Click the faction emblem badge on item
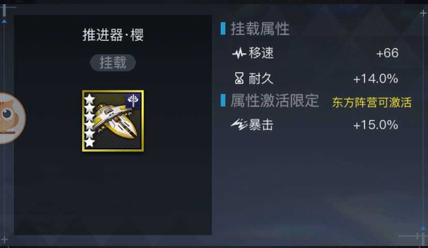The image size is (428, 248). click(133, 100)
